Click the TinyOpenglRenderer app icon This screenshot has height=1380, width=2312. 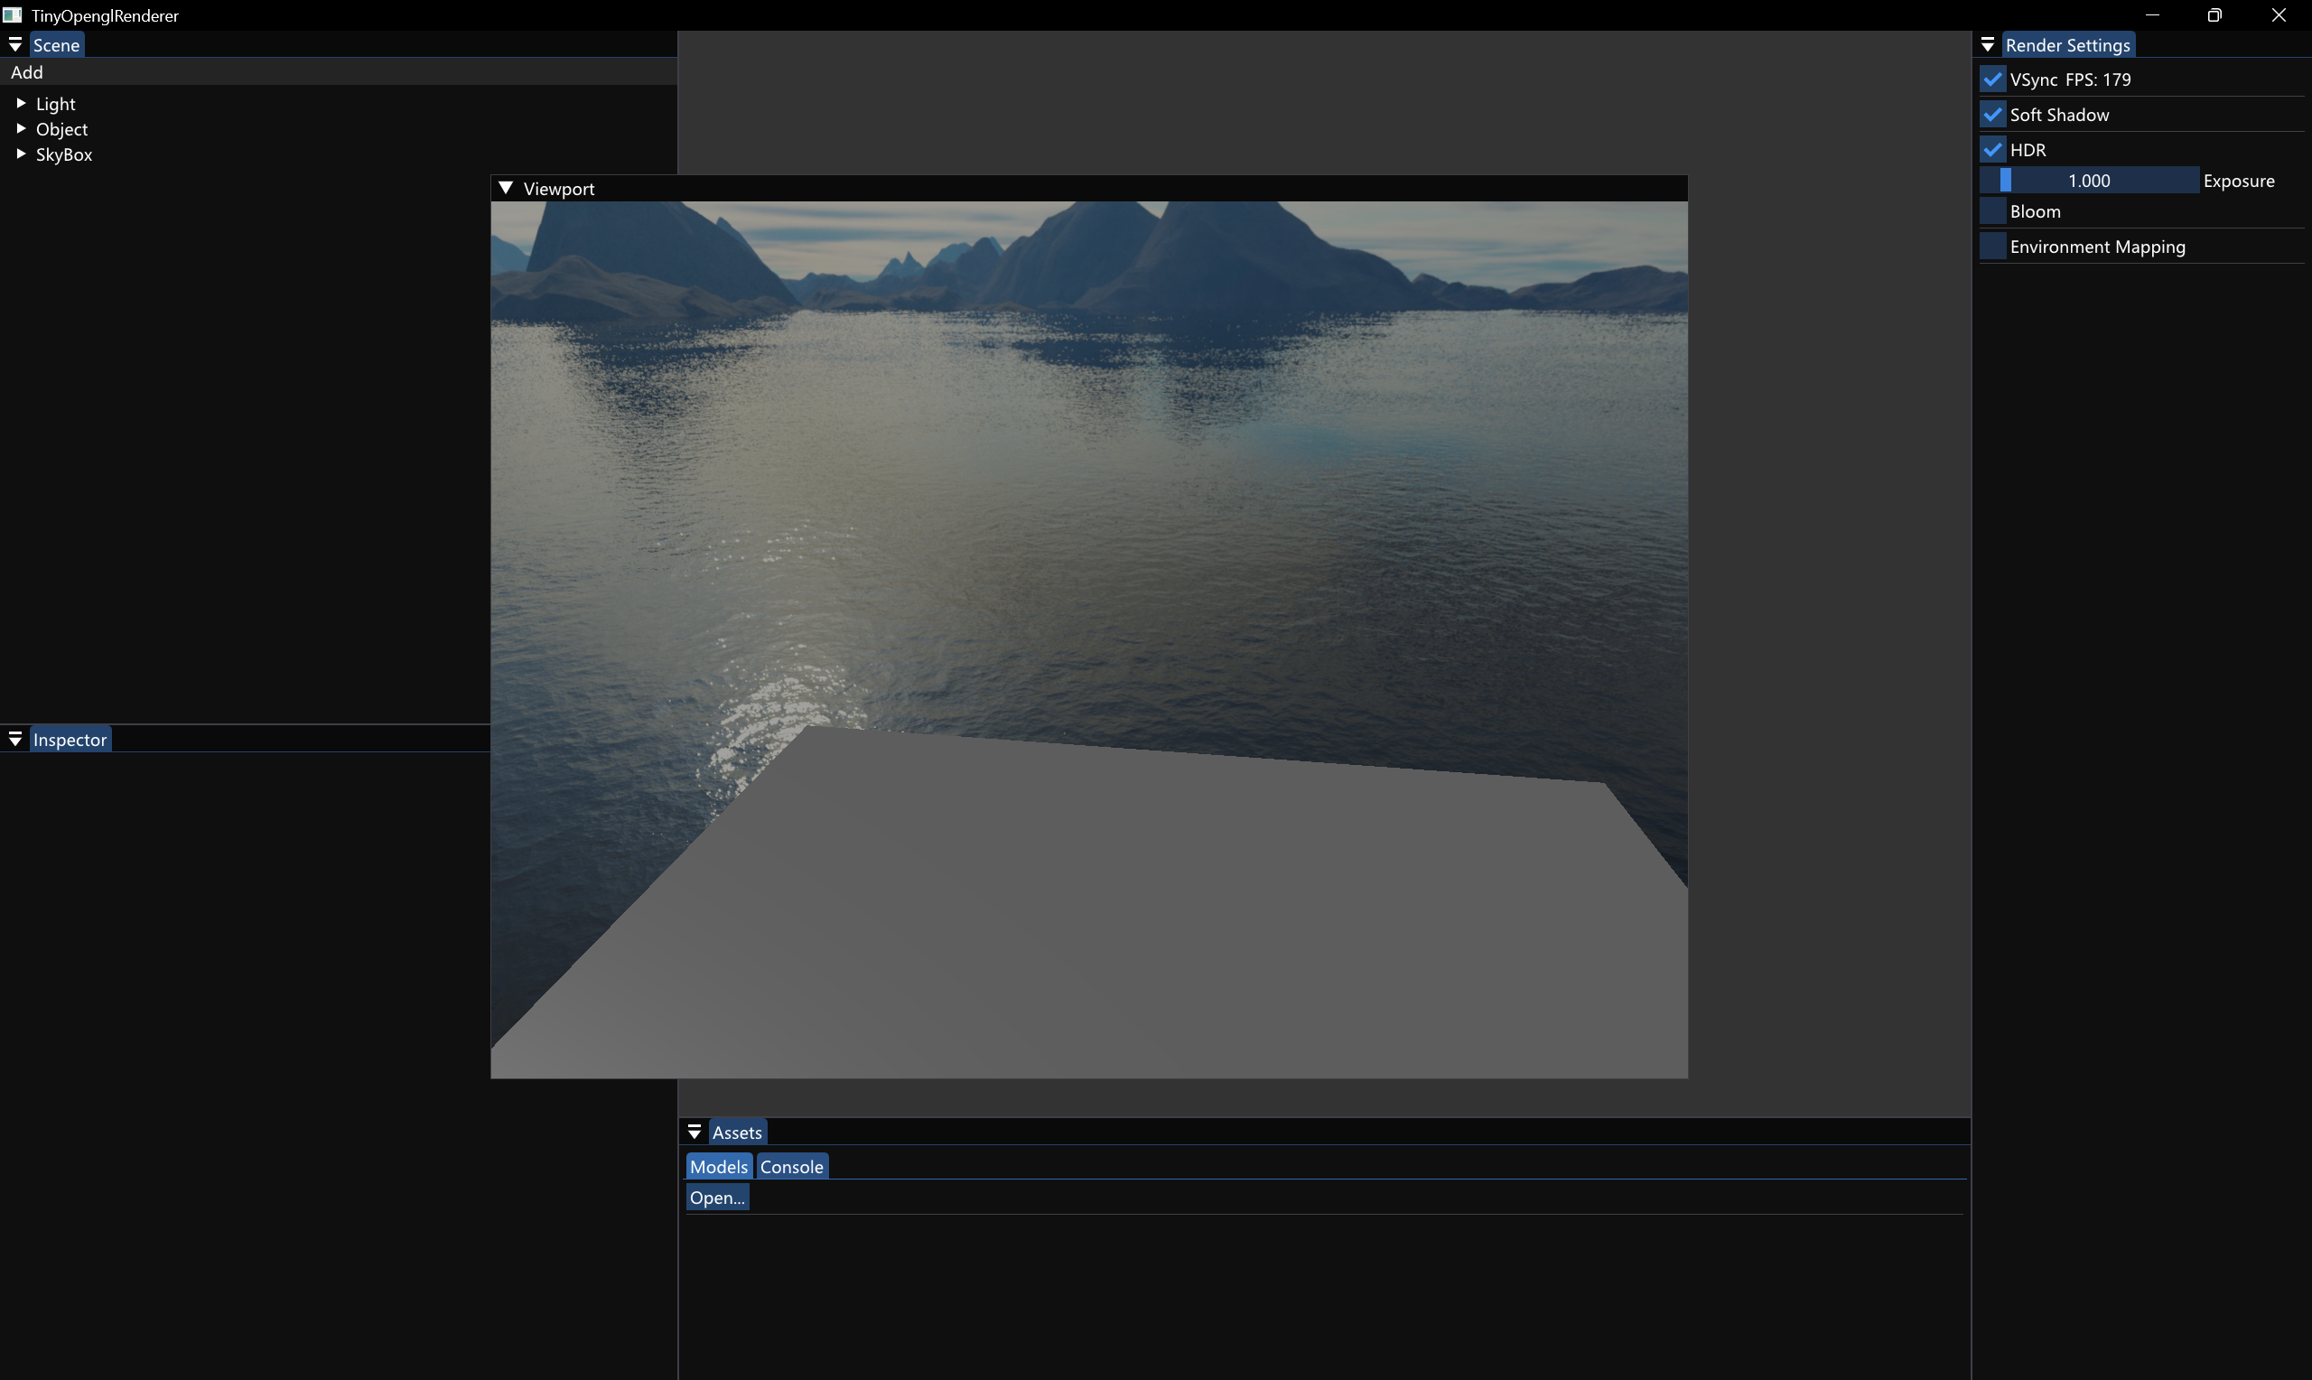coord(12,14)
